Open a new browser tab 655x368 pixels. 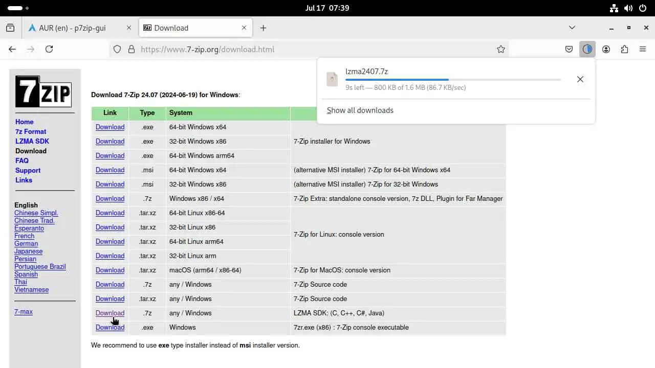(x=263, y=28)
